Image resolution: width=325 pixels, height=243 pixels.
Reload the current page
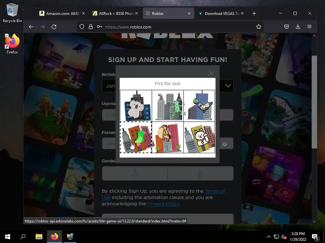(54, 27)
